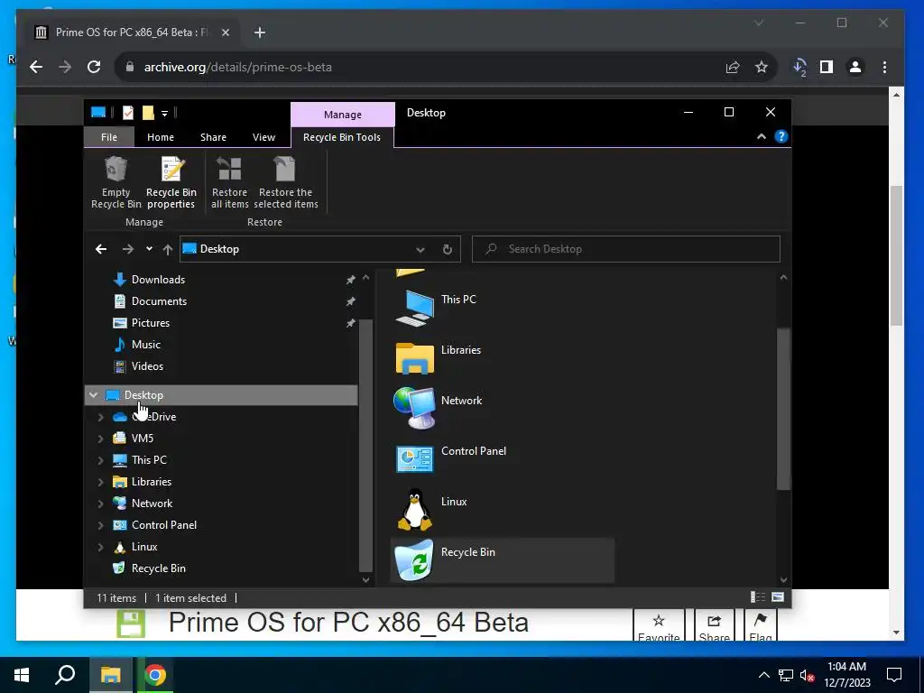The image size is (924, 693).
Task: Switch to the Share ribbon tab
Action: (x=213, y=137)
